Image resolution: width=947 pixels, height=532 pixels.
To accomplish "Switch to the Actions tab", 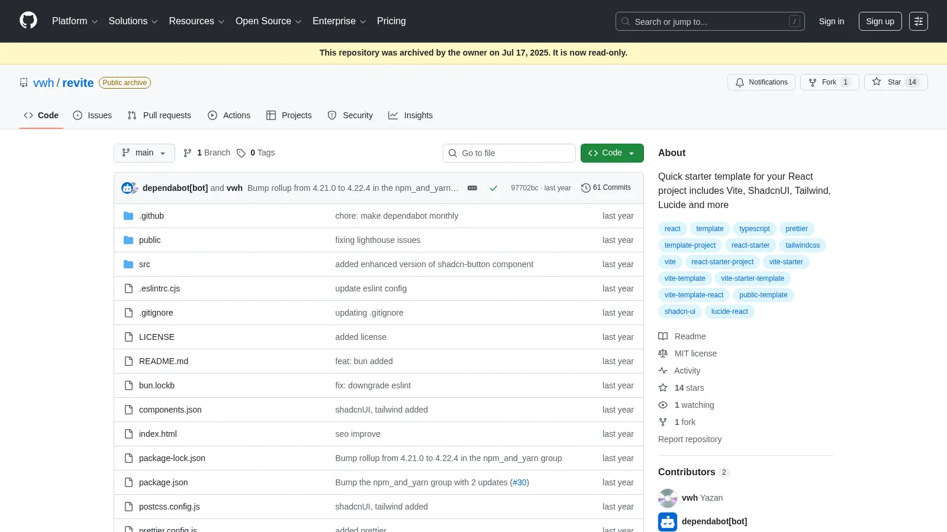I will coord(229,115).
